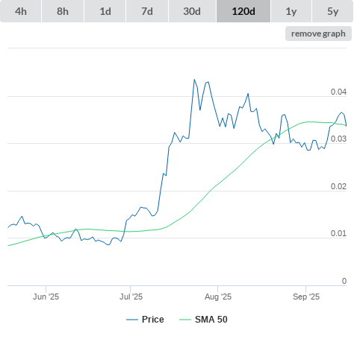Switch chart to 1y range
This screenshot has width=354, height=339.
pos(291,11)
